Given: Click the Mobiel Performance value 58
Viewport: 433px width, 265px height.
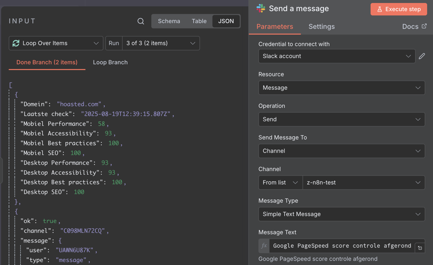Looking at the screenshot, I should [x=101, y=124].
